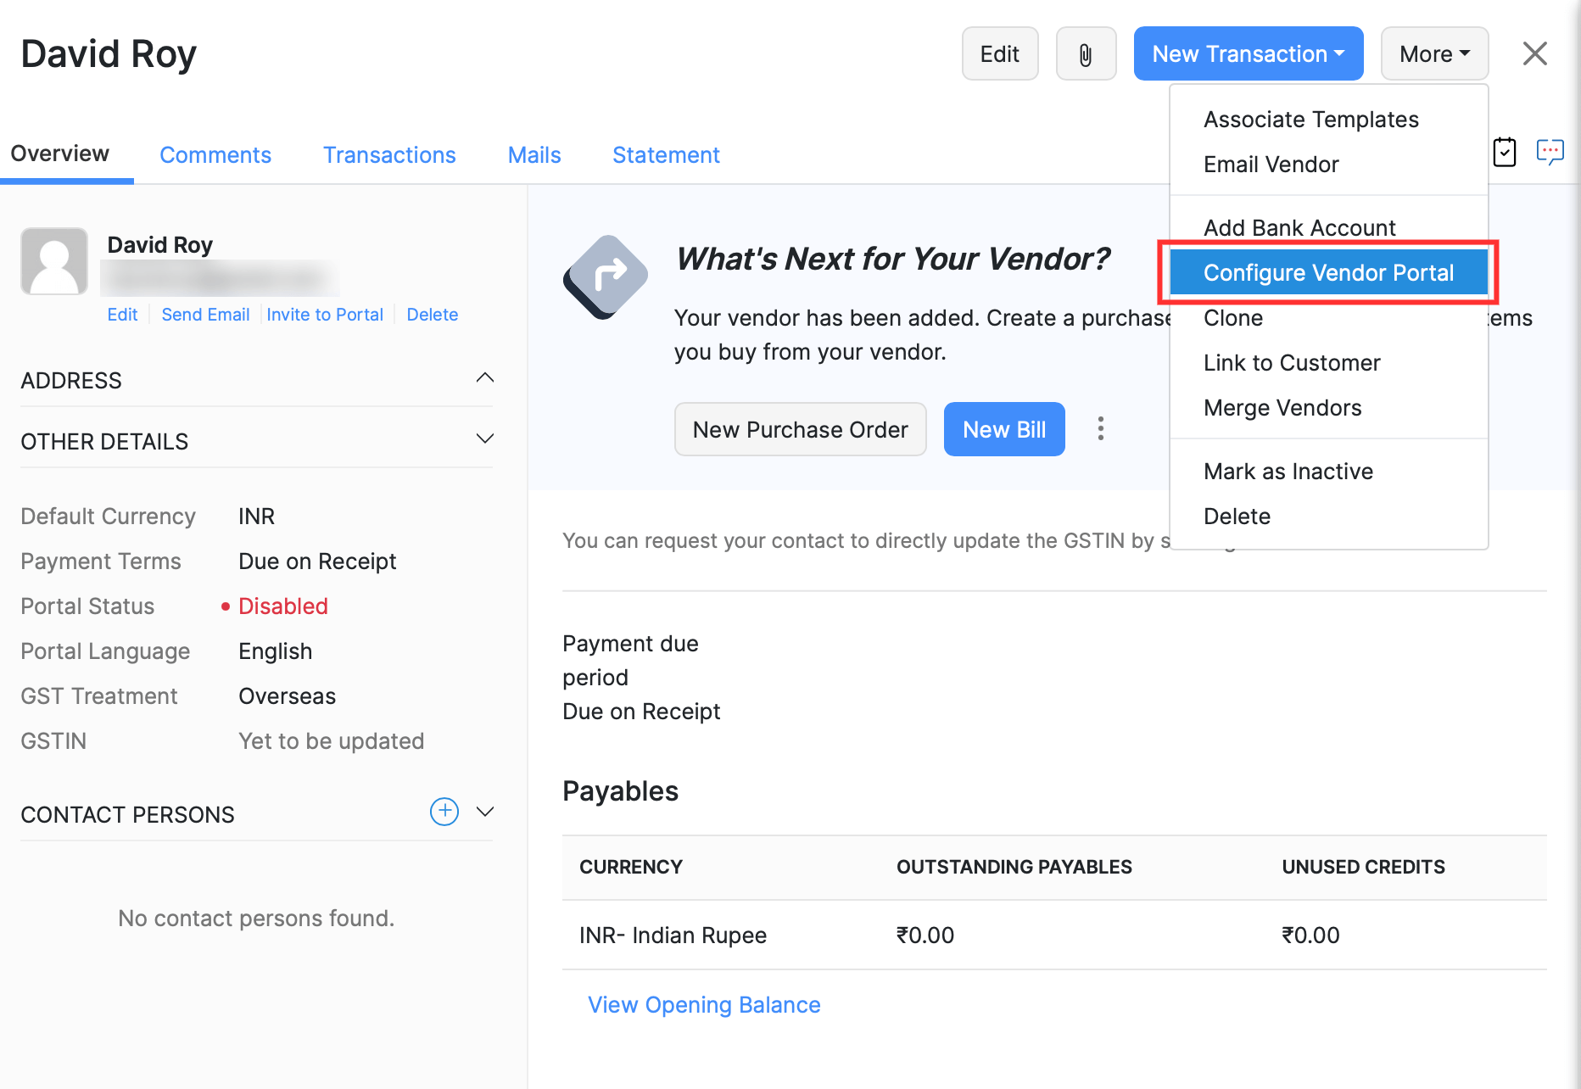1581x1089 pixels.
Task: Collapse the CONTACT PERSONS section
Action: [x=484, y=812]
